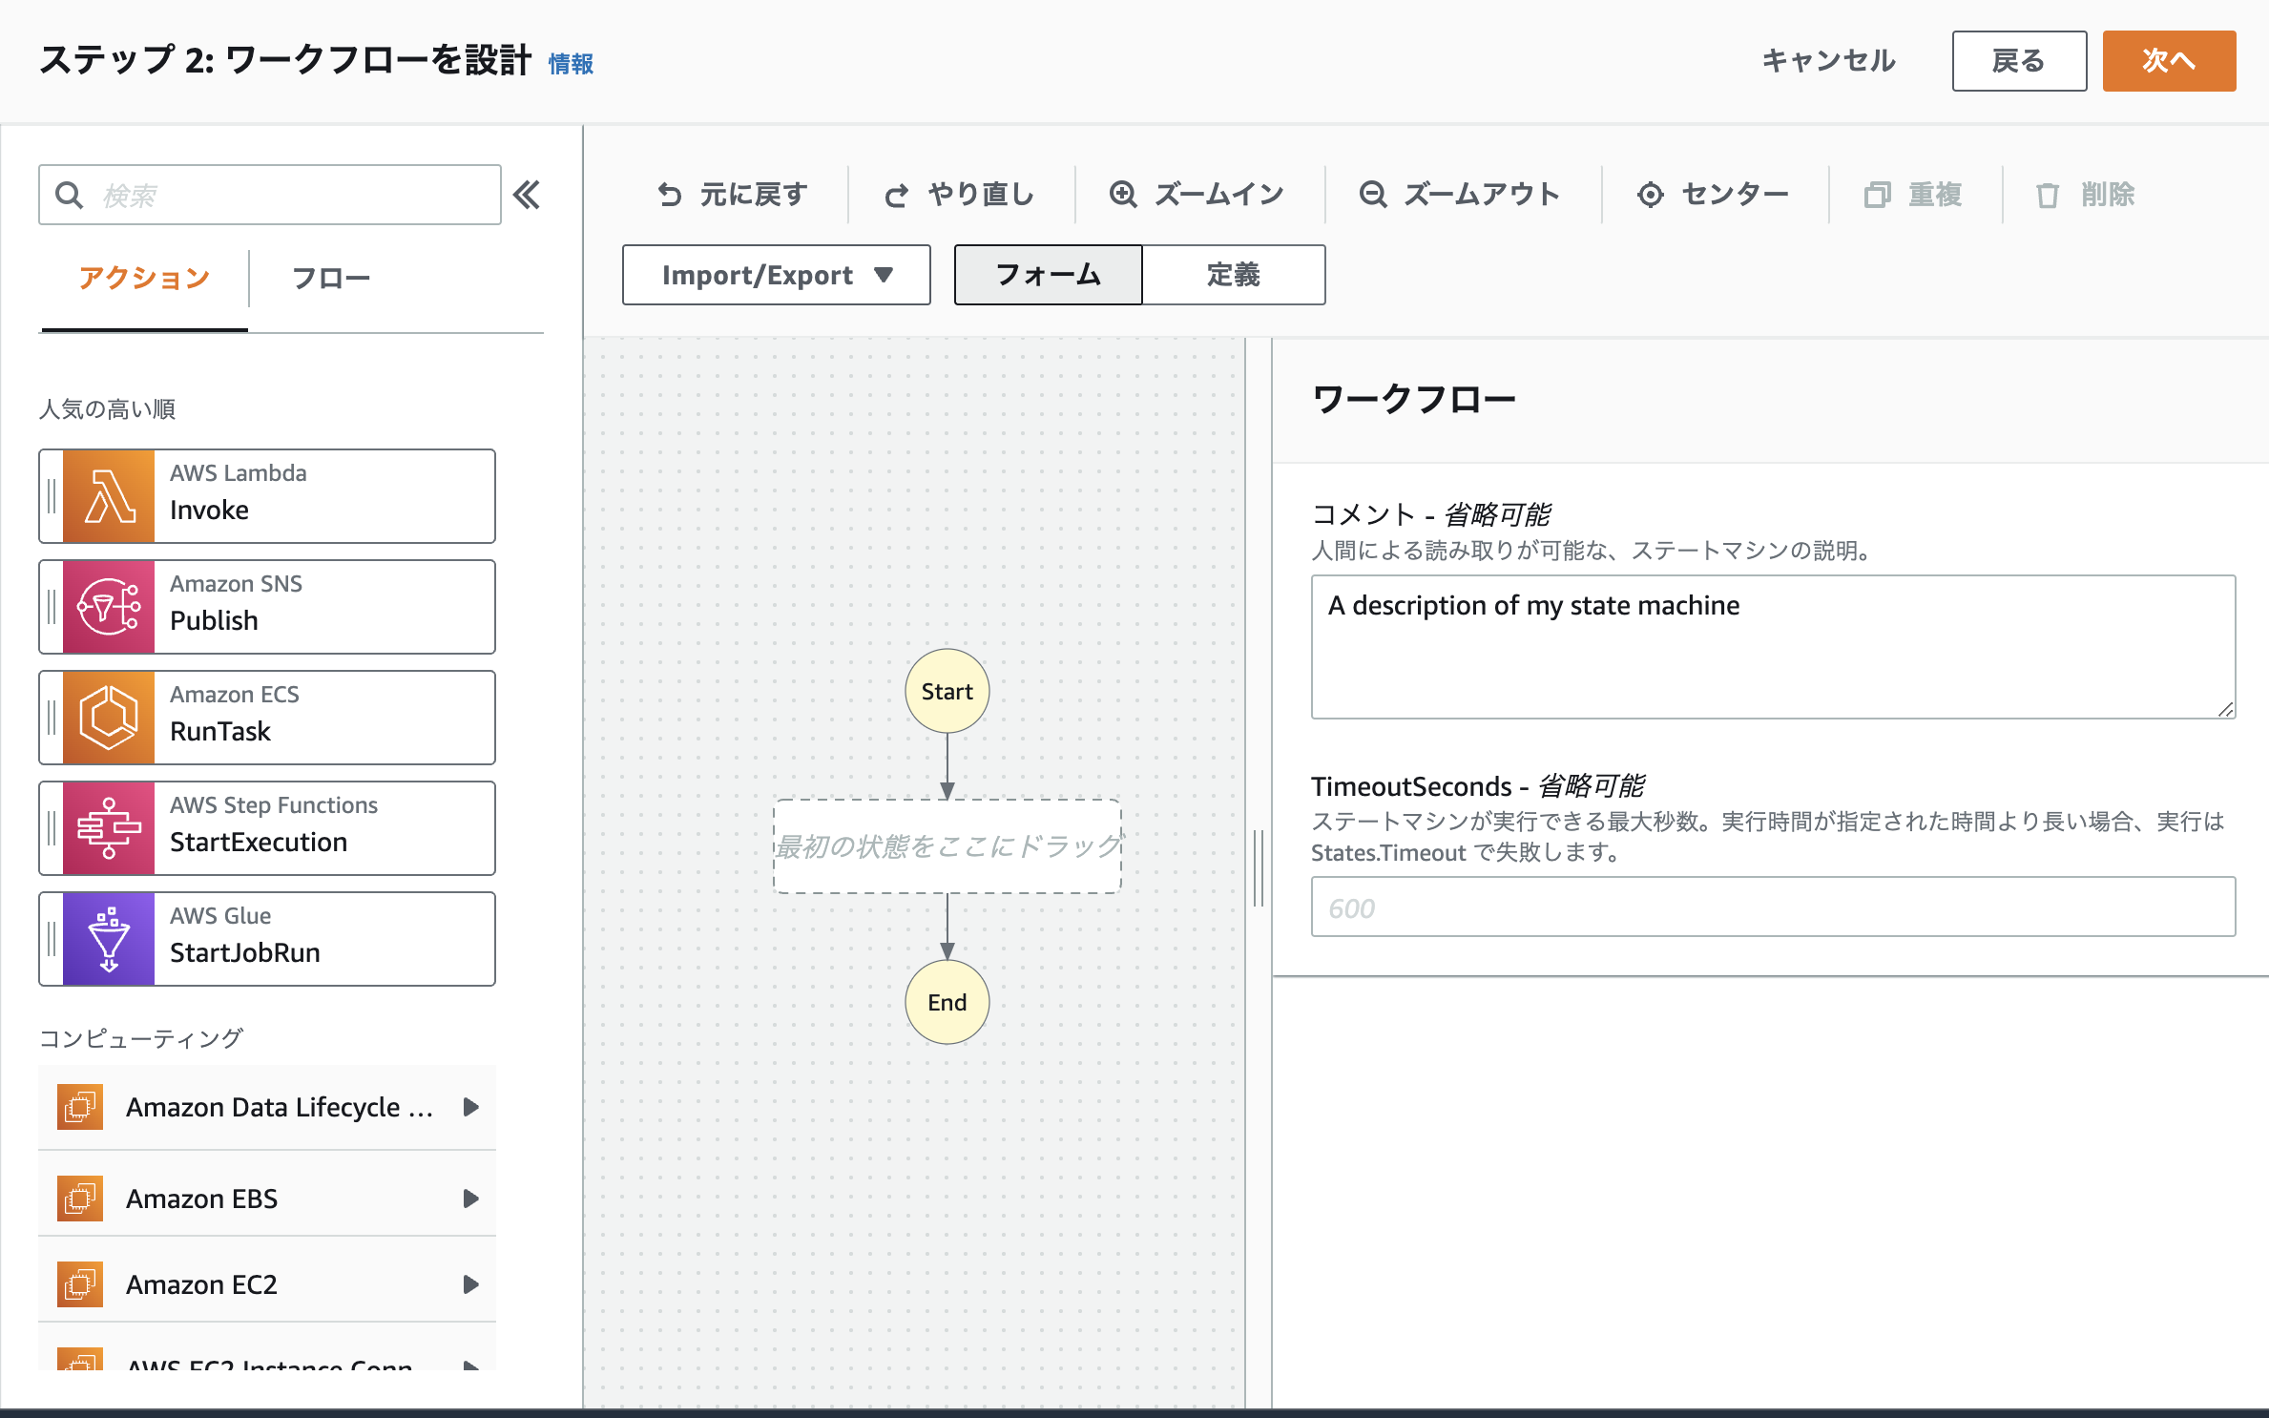The image size is (2269, 1418).
Task: Click the Amazon EBS service icon
Action: pos(80,1199)
